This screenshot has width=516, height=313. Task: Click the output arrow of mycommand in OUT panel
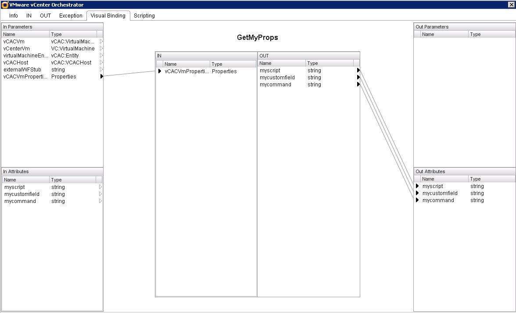pos(358,84)
